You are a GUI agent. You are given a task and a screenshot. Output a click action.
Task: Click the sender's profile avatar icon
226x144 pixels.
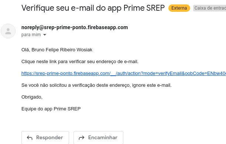(x=8, y=31)
